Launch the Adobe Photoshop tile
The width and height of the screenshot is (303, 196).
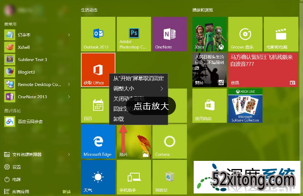[x=134, y=34]
